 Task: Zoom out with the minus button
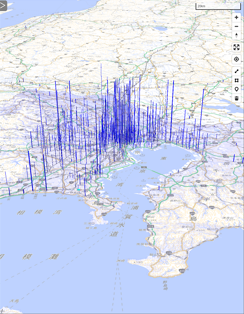coord(236,26)
